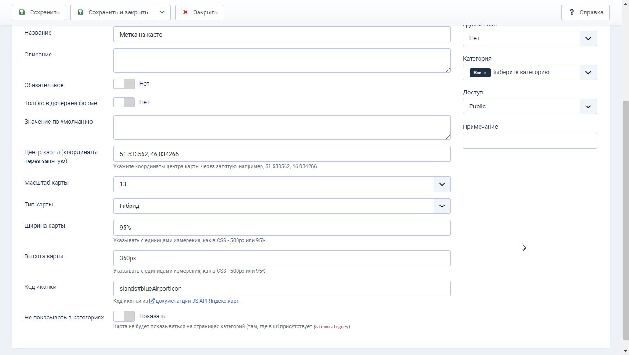The image size is (629, 355).
Task: Click the Save button with floppy icon
Action: tap(39, 12)
